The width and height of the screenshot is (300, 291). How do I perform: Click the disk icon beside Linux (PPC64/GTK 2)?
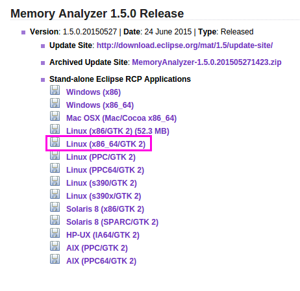tap(55, 168)
